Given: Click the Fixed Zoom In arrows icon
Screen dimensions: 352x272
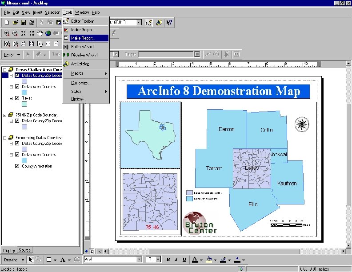Looking at the screenshot, I should click(x=23, y=33).
